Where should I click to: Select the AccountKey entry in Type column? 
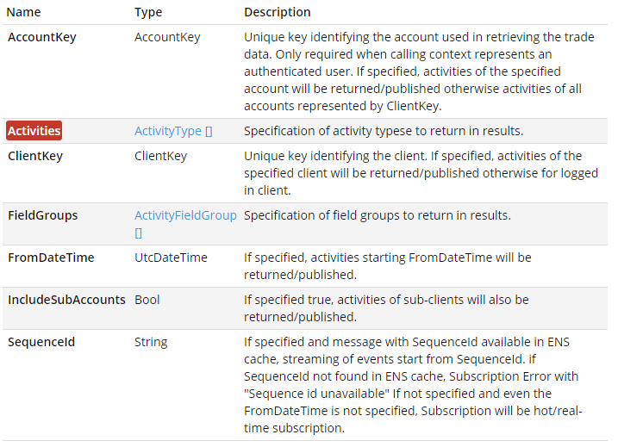click(x=167, y=38)
